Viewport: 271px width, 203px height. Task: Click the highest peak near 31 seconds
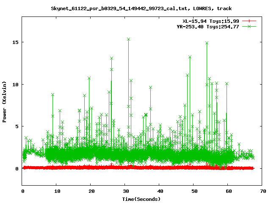[x=128, y=39]
